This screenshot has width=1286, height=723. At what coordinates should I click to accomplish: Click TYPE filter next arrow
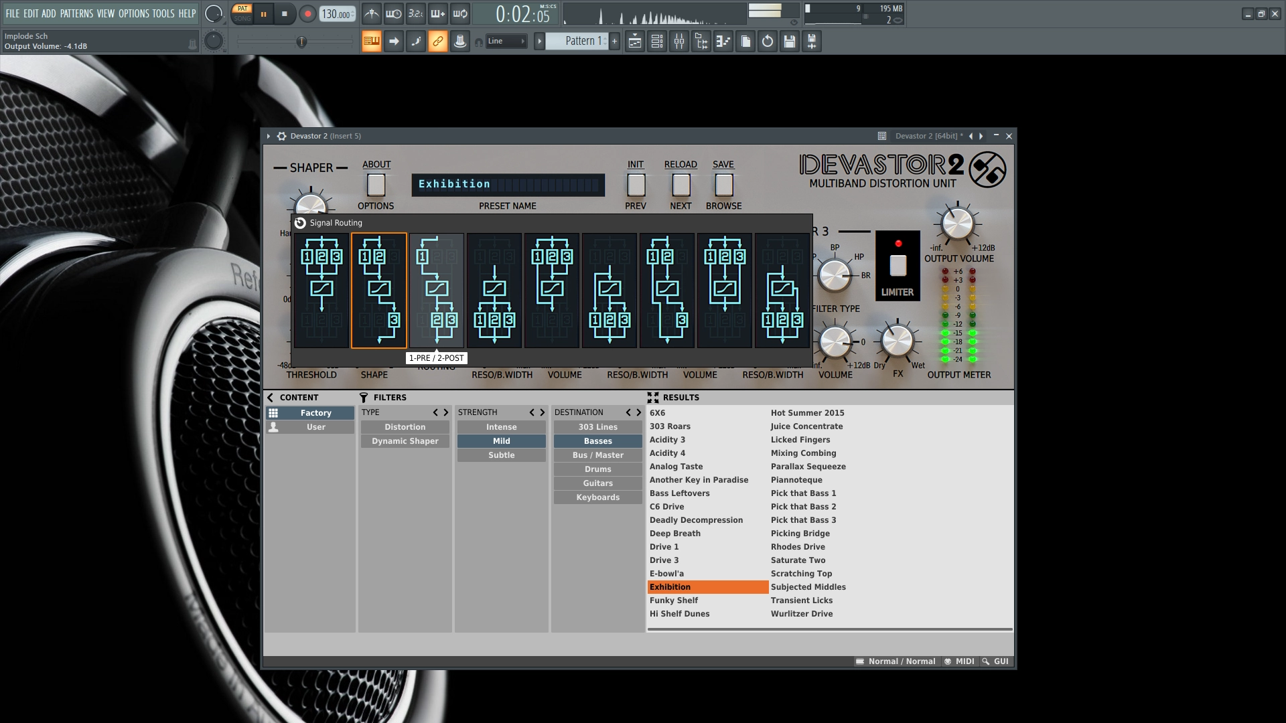point(446,412)
